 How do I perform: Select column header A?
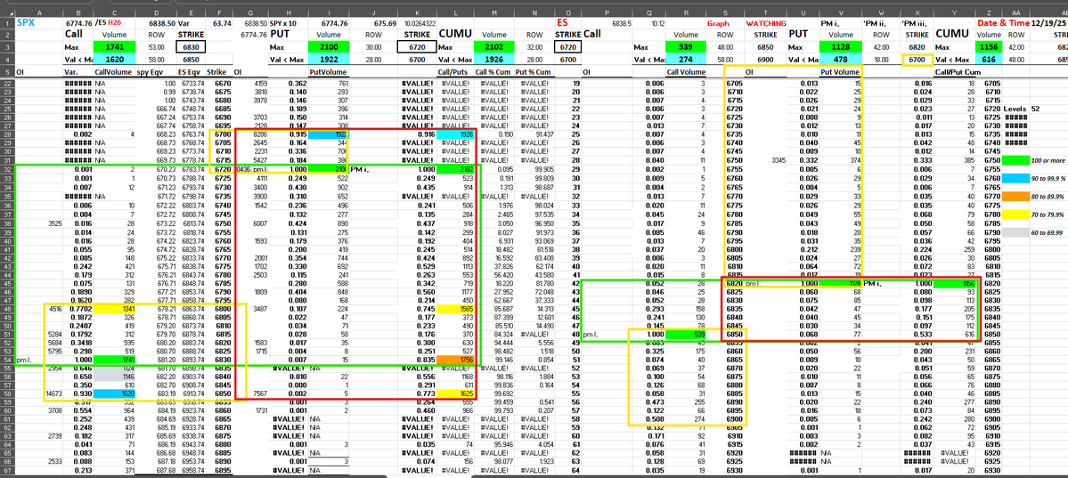coord(39,13)
